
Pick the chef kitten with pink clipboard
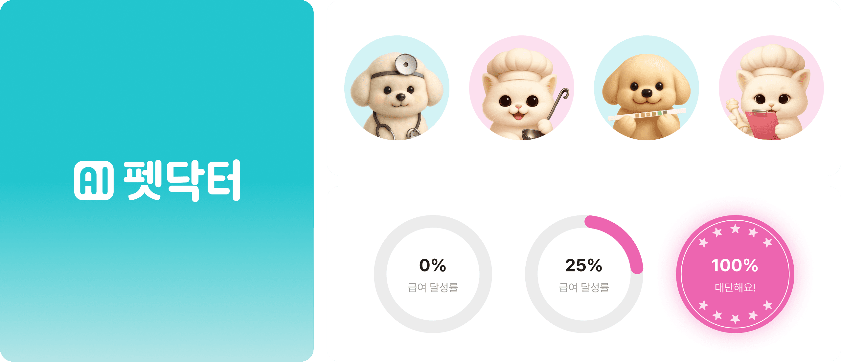tap(771, 88)
